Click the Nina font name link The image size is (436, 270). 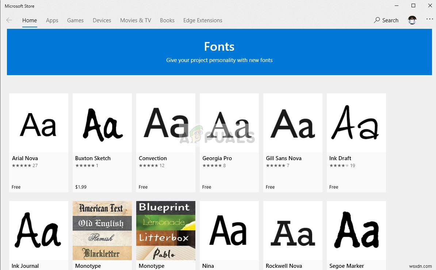(x=208, y=266)
